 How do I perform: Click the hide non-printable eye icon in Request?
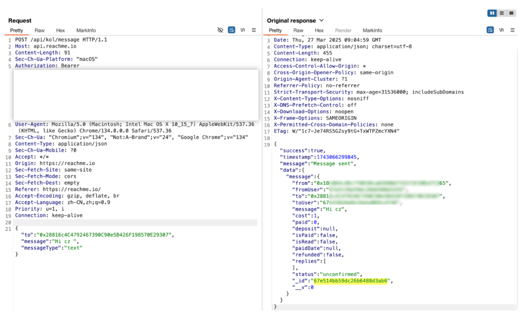pos(220,30)
